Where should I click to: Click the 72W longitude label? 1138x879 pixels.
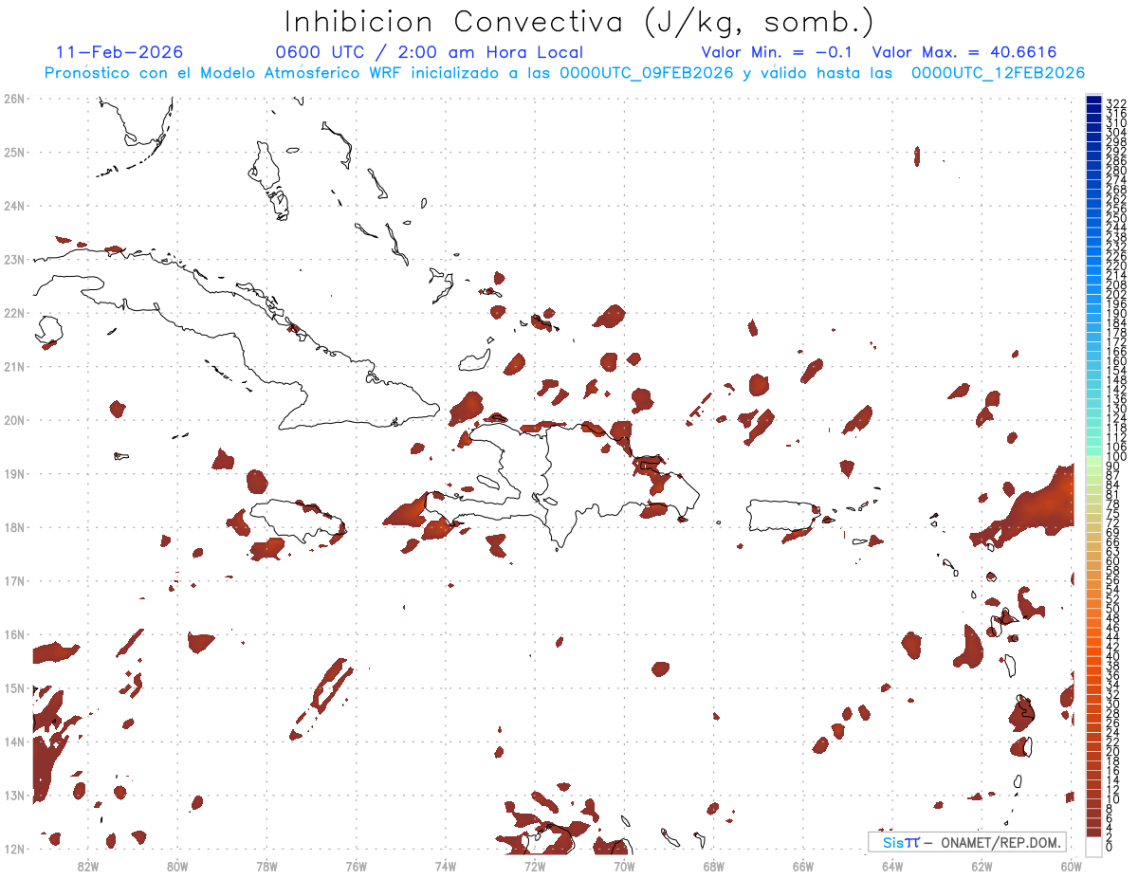point(535,865)
